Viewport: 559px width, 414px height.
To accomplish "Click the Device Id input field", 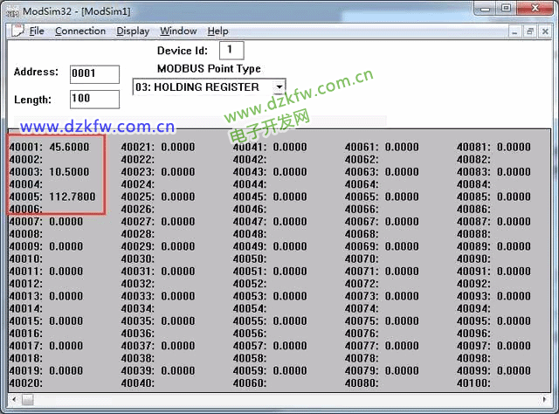I will point(231,51).
